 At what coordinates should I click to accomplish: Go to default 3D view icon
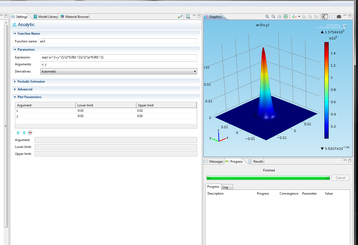pyautogui.click(x=294, y=17)
